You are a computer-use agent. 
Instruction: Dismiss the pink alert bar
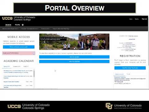pos(34,53)
